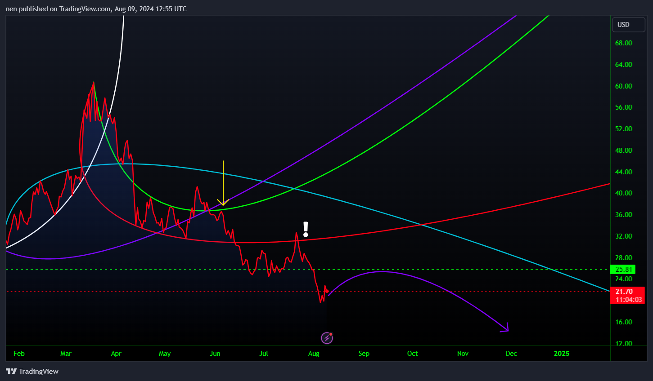Click the 48.00 price axis value
This screenshot has height=381, width=653.
[623, 151]
